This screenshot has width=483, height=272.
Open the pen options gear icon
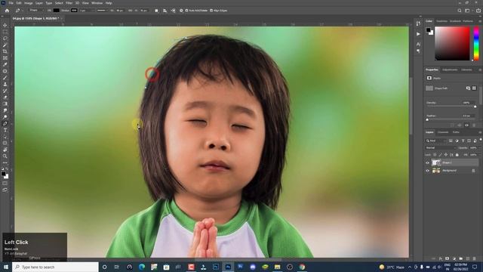pos(181,11)
